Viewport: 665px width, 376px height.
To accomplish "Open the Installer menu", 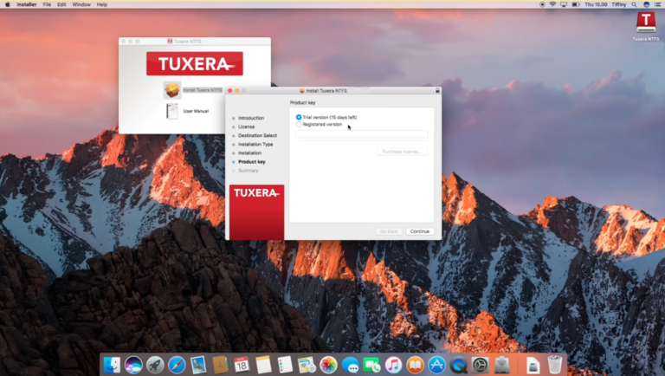I will click(26, 4).
